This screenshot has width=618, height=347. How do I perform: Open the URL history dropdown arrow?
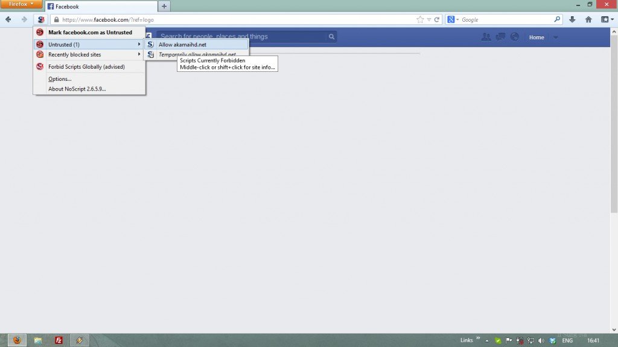point(429,20)
